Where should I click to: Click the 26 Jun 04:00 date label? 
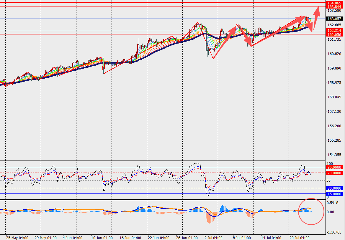187,238
